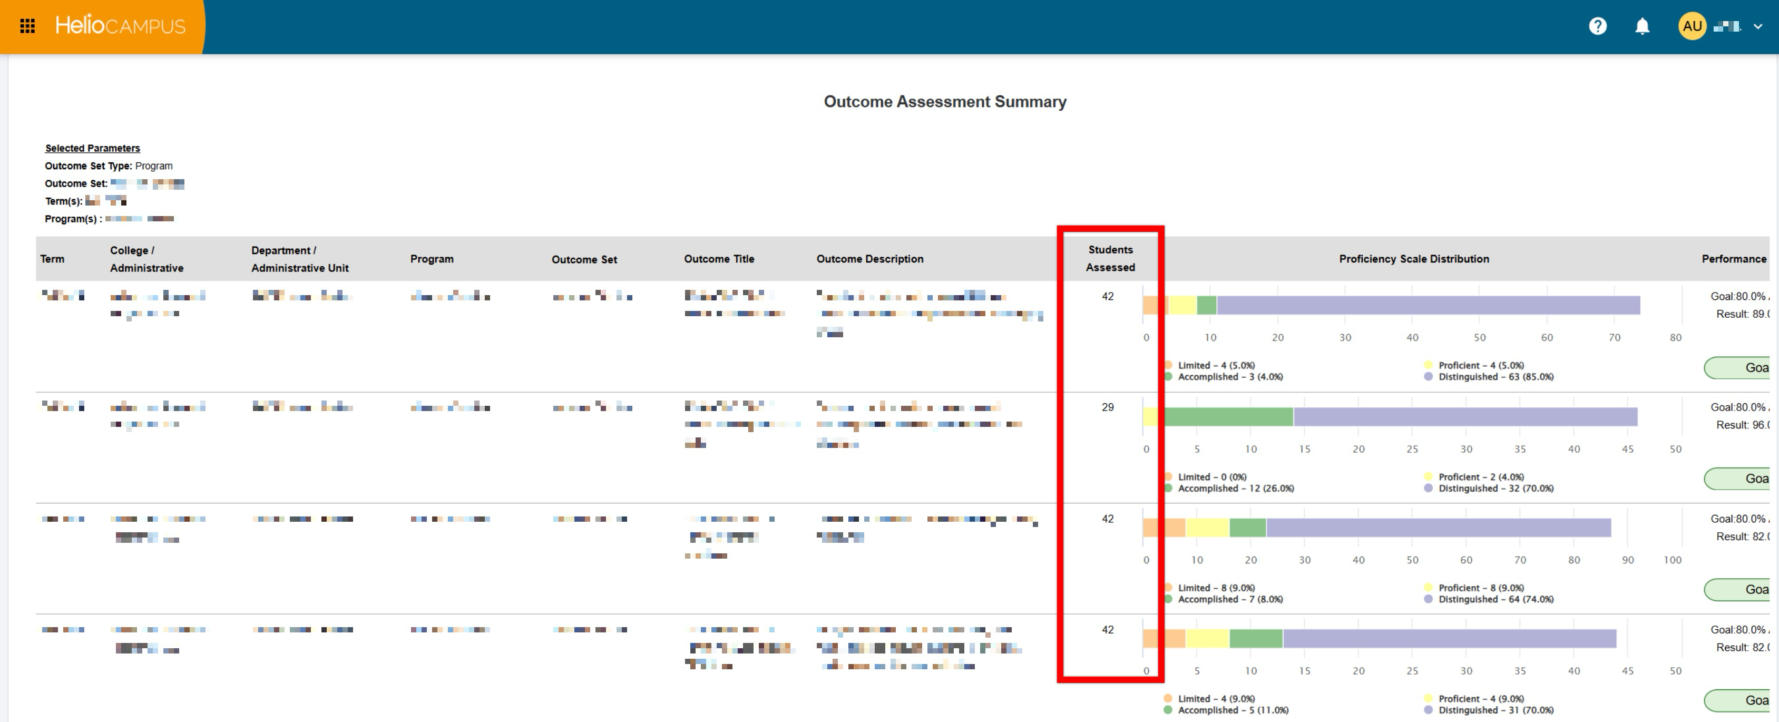This screenshot has width=1779, height=722.
Task: Click the Proficiency Scale Distribution column header
Action: pos(1414,258)
